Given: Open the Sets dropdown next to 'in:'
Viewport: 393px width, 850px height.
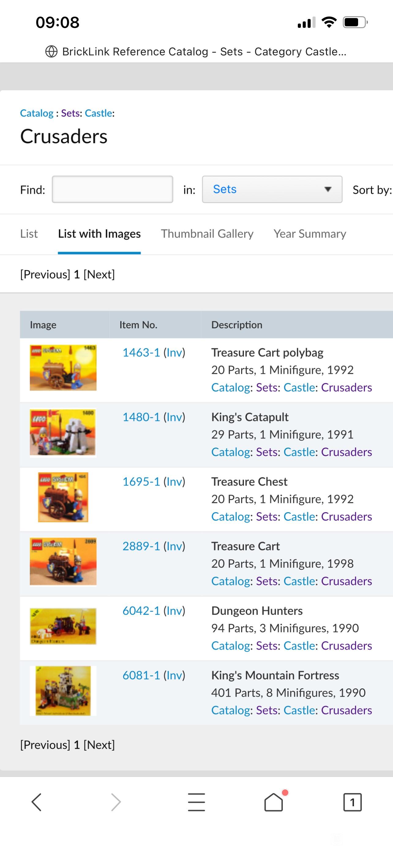Looking at the screenshot, I should pyautogui.click(x=272, y=189).
